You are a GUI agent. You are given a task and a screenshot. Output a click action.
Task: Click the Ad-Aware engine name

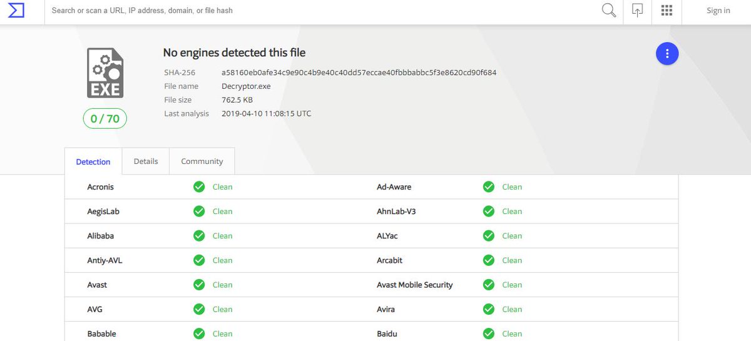tap(394, 187)
